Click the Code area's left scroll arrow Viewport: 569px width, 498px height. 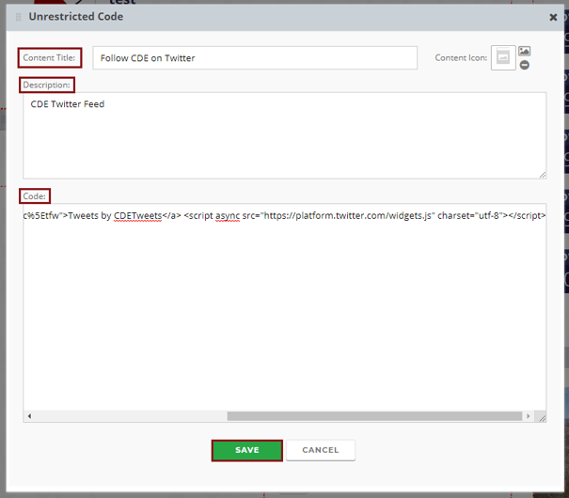pyautogui.click(x=29, y=416)
